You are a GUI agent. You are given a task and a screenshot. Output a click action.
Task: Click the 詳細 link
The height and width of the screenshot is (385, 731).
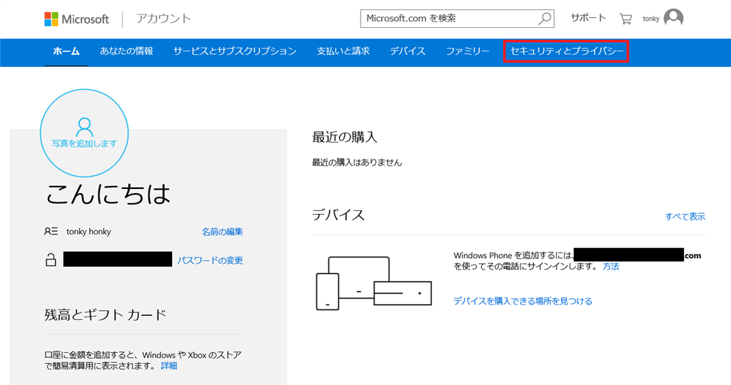[168, 366]
